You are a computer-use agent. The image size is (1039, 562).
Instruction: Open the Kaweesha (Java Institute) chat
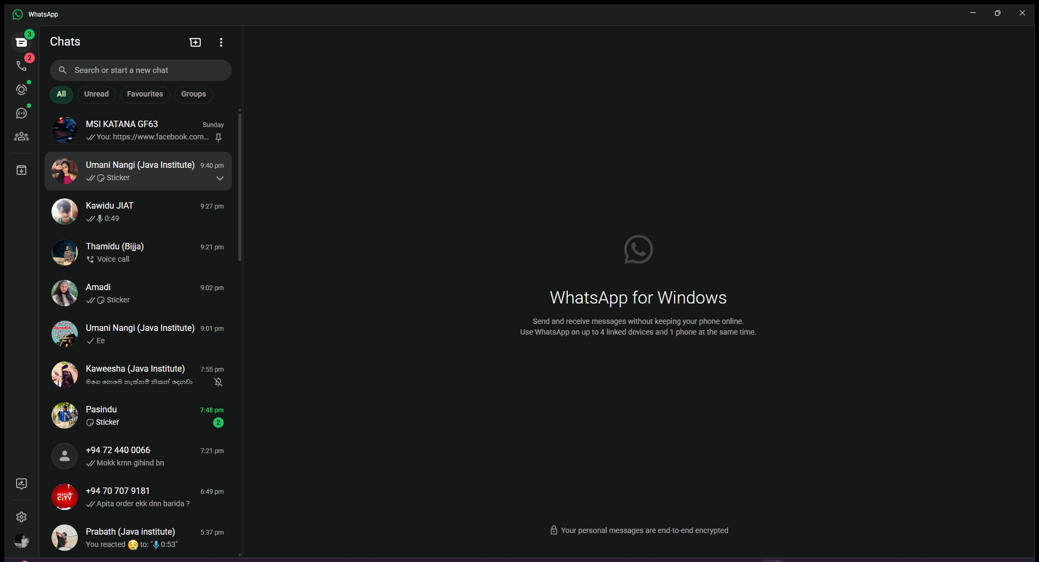click(138, 375)
